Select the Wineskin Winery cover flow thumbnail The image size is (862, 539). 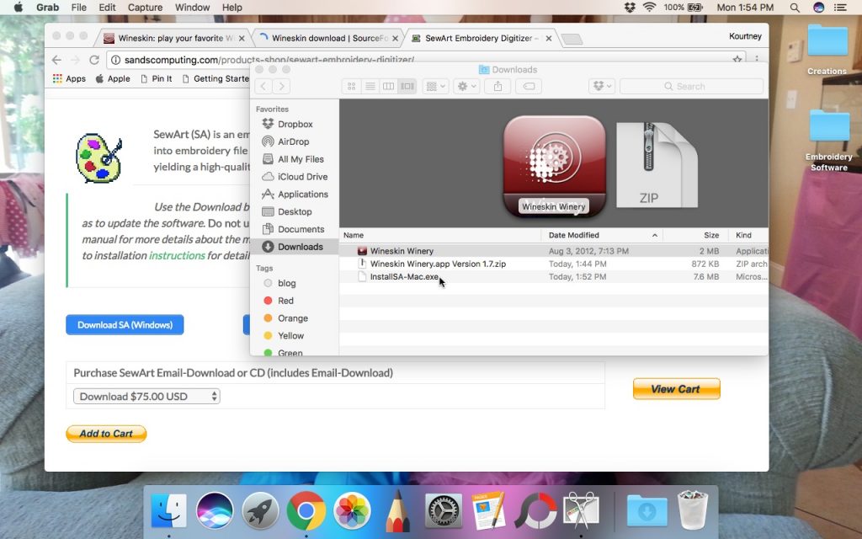coord(554,166)
